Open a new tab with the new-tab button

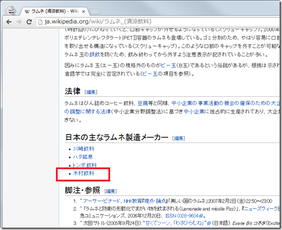pyautogui.click(x=95, y=12)
